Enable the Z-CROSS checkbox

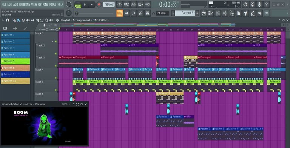click(x=47, y=29)
